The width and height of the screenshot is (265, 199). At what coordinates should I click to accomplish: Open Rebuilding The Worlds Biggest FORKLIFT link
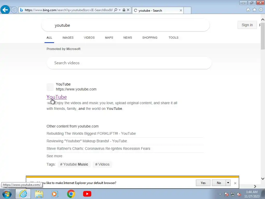91,133
